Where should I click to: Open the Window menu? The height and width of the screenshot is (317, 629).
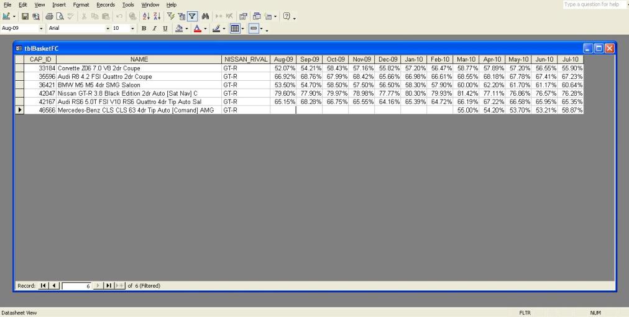click(150, 5)
